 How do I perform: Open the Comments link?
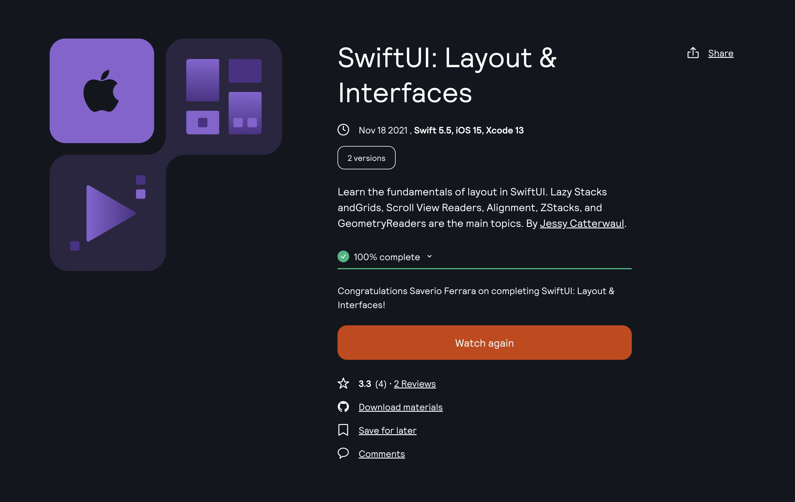click(x=382, y=454)
